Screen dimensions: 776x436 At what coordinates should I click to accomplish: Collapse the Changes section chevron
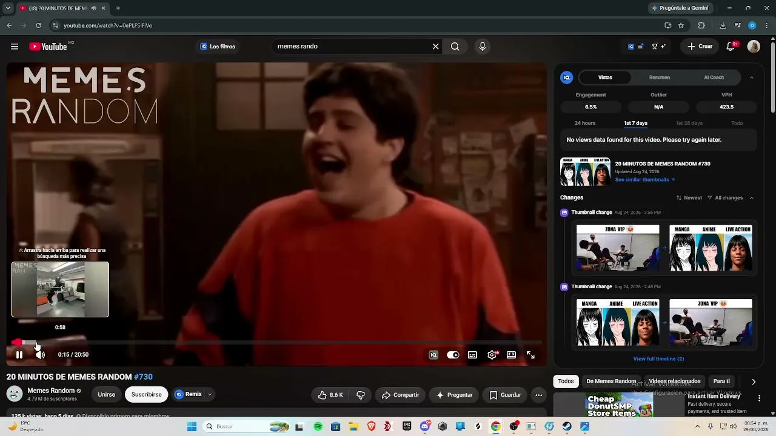click(x=752, y=198)
